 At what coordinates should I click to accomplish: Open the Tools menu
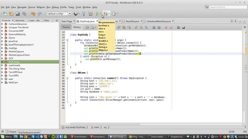[78, 7]
